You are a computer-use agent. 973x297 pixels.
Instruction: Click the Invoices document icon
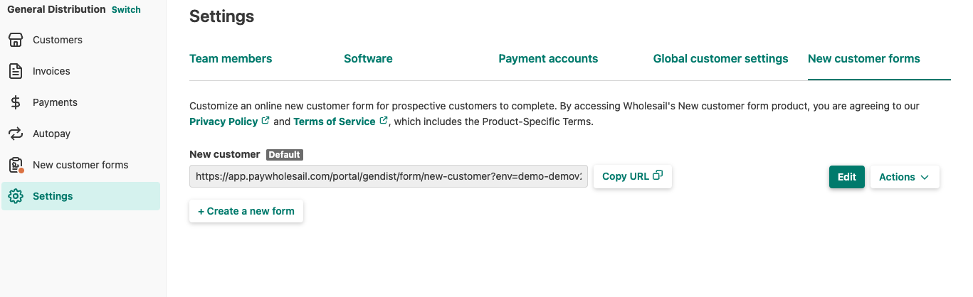pyautogui.click(x=16, y=71)
